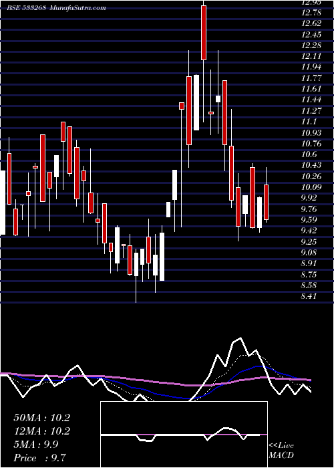The height and width of the screenshot is (468, 334).
Task: Click the <<Live MACD label
Action: pyautogui.click(x=281, y=451)
